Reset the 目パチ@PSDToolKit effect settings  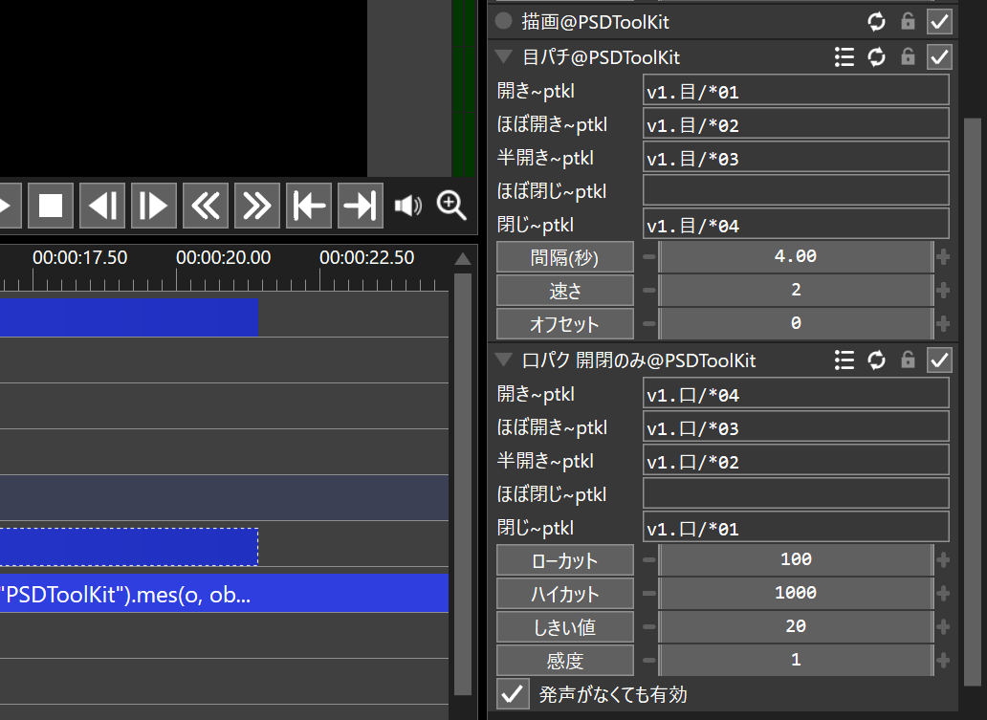876,57
